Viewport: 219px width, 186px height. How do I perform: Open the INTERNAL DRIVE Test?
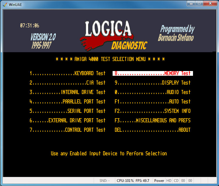click(x=67, y=92)
